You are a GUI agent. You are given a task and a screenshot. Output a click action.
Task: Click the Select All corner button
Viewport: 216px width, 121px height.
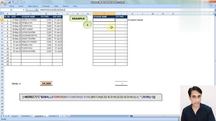[x=2, y=14]
